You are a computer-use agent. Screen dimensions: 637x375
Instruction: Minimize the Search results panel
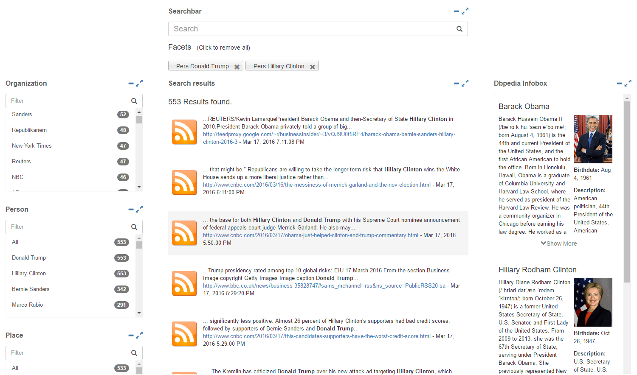tap(457, 84)
